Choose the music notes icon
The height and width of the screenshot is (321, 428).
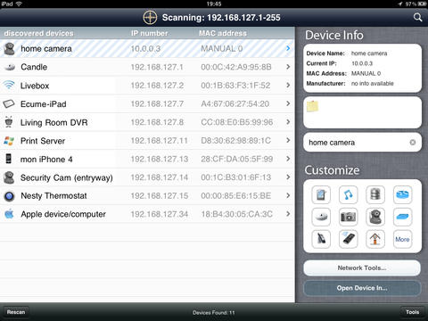(348, 194)
